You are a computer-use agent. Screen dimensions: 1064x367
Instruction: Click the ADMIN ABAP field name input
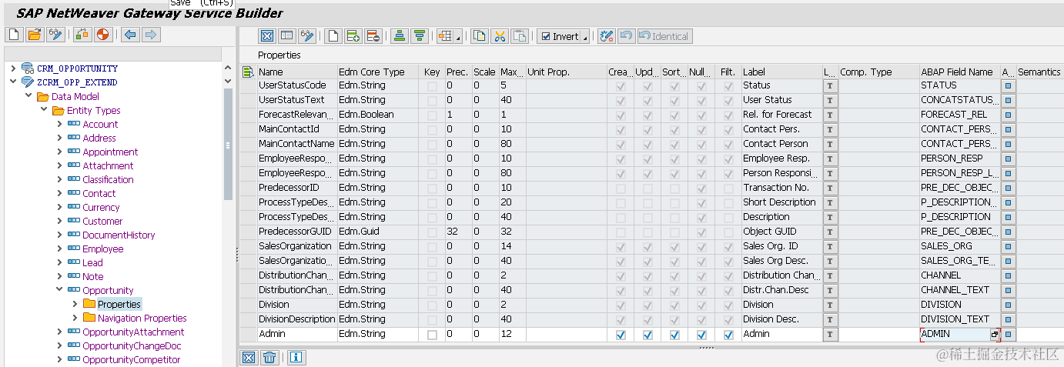(x=955, y=335)
